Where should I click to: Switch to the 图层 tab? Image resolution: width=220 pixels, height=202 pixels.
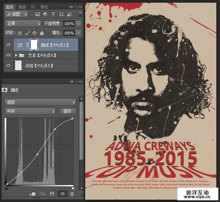point(10,7)
